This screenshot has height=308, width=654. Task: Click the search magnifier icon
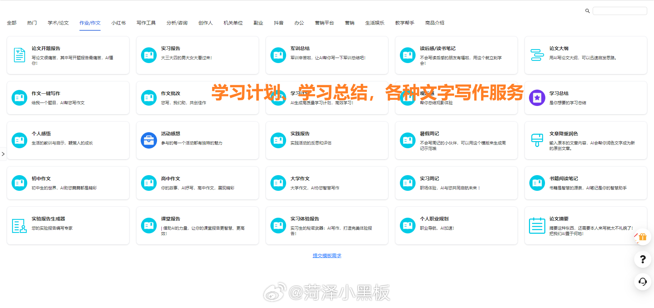[588, 11]
